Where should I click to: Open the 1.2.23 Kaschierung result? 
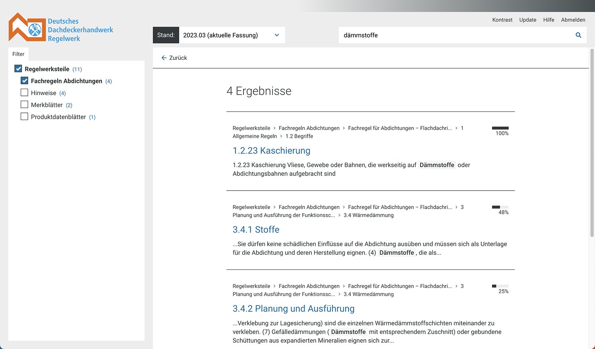pos(271,151)
